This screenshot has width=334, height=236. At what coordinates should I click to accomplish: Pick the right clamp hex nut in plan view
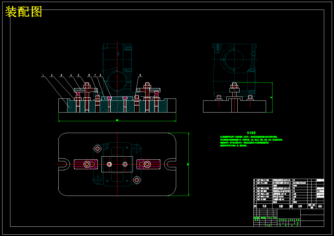tap(147, 164)
